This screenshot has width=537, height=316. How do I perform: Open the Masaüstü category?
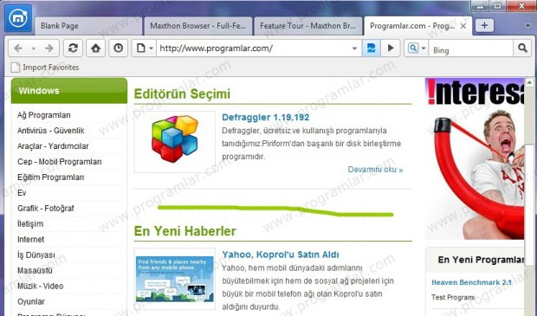click(x=35, y=270)
